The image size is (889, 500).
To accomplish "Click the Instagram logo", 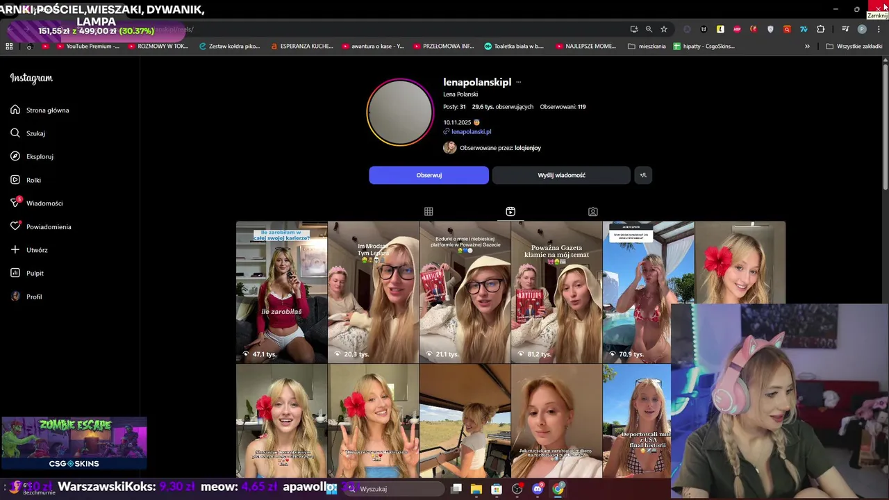I will click(31, 78).
